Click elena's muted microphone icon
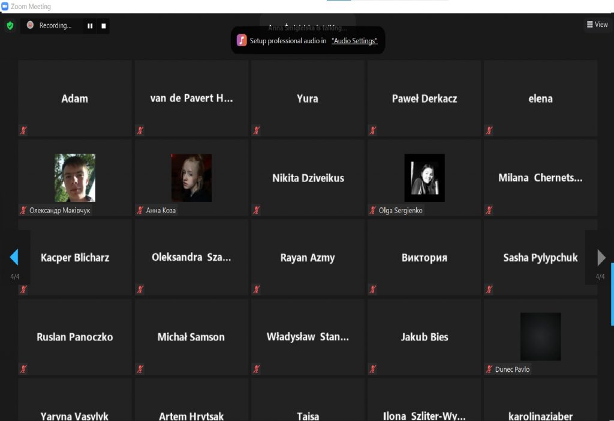The image size is (614, 421). pos(489,130)
